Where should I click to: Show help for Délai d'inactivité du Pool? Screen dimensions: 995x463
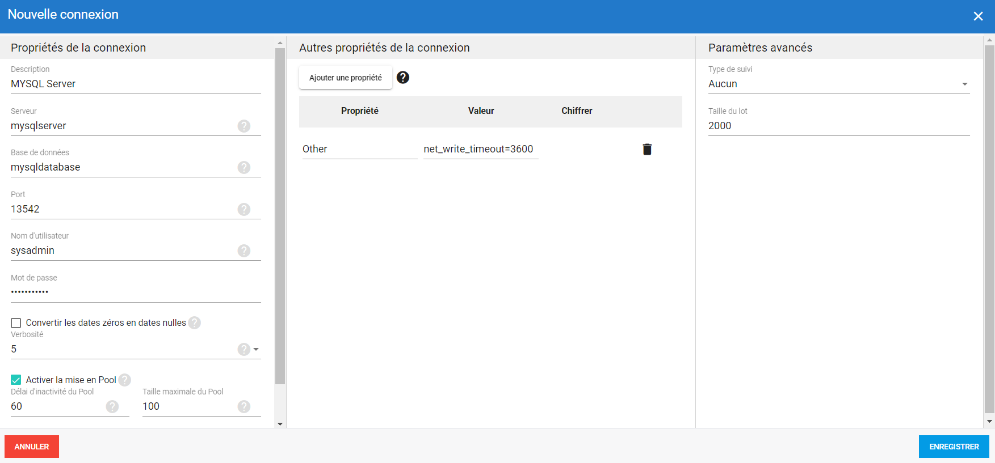coord(112,406)
